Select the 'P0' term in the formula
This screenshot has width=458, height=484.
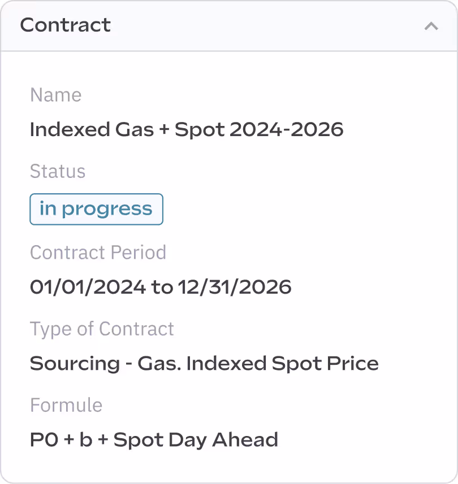point(44,439)
